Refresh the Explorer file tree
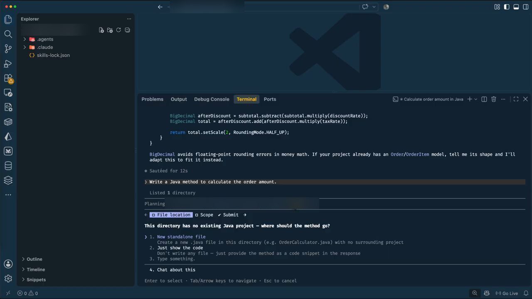Screen dimensions: 532x299 tap(118, 30)
